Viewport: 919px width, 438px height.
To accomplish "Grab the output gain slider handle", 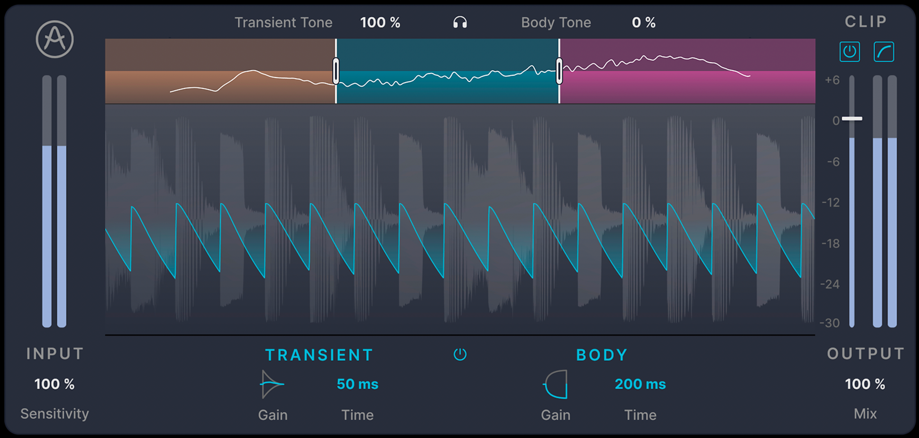I will point(852,118).
